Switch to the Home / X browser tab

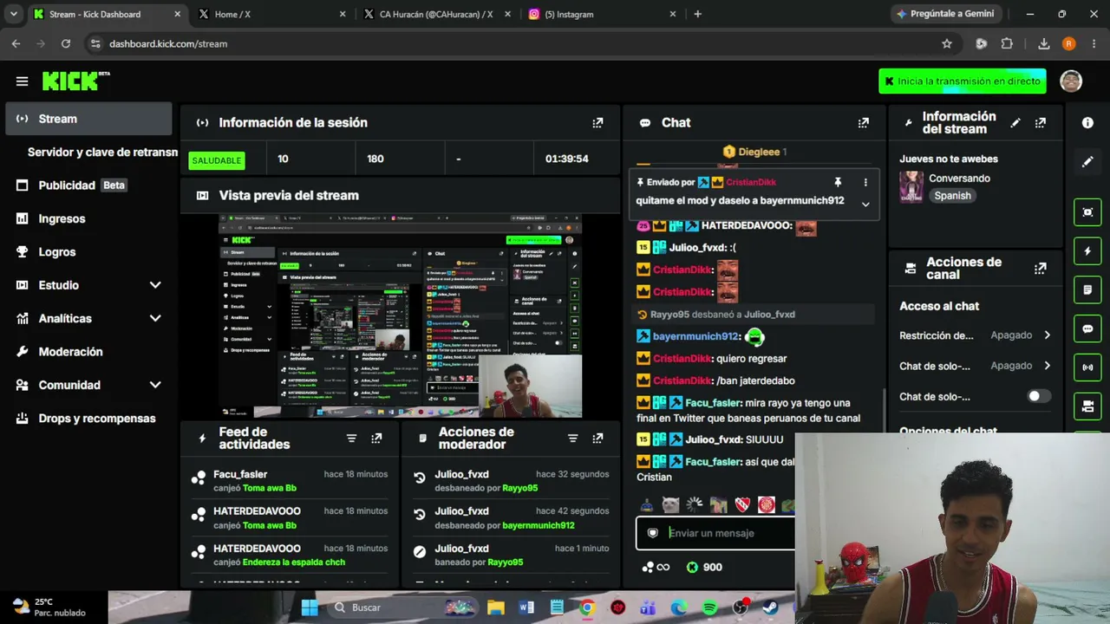[271, 14]
